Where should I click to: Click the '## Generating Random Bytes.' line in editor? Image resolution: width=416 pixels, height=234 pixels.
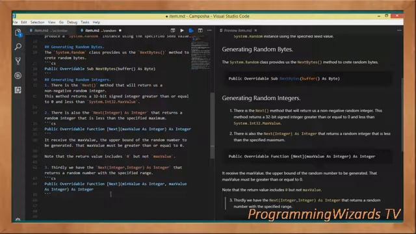click(x=74, y=47)
